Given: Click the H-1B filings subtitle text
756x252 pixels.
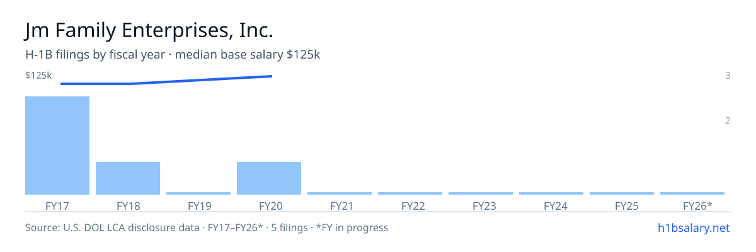Looking at the screenshot, I should point(173,55).
